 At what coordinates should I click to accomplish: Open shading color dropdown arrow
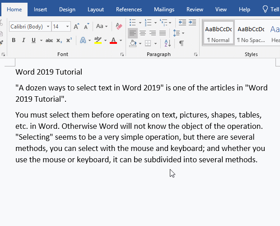(x=140, y=43)
